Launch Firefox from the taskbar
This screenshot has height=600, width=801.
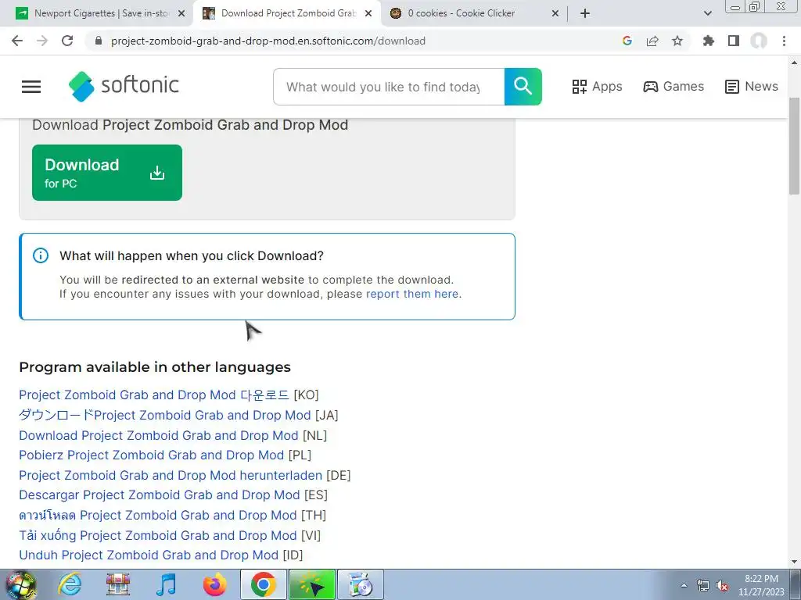[214, 584]
